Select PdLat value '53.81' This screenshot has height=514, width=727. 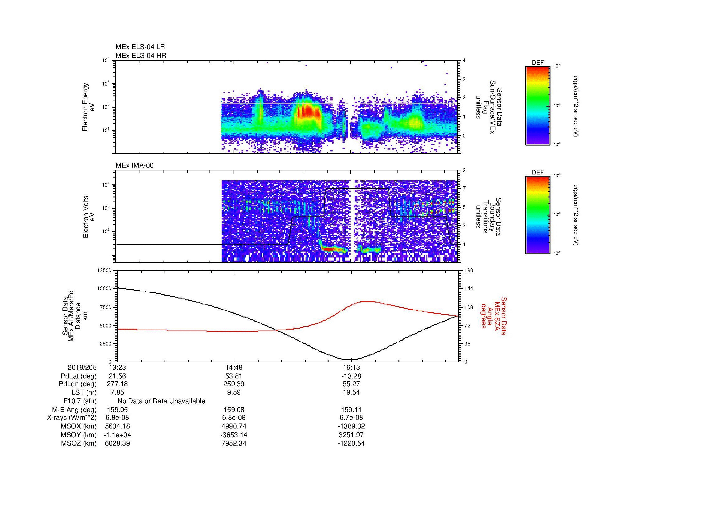click(x=234, y=376)
